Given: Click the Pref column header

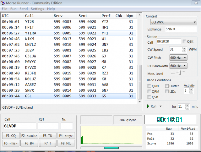Looking at the screenshot, I should 107,16.
